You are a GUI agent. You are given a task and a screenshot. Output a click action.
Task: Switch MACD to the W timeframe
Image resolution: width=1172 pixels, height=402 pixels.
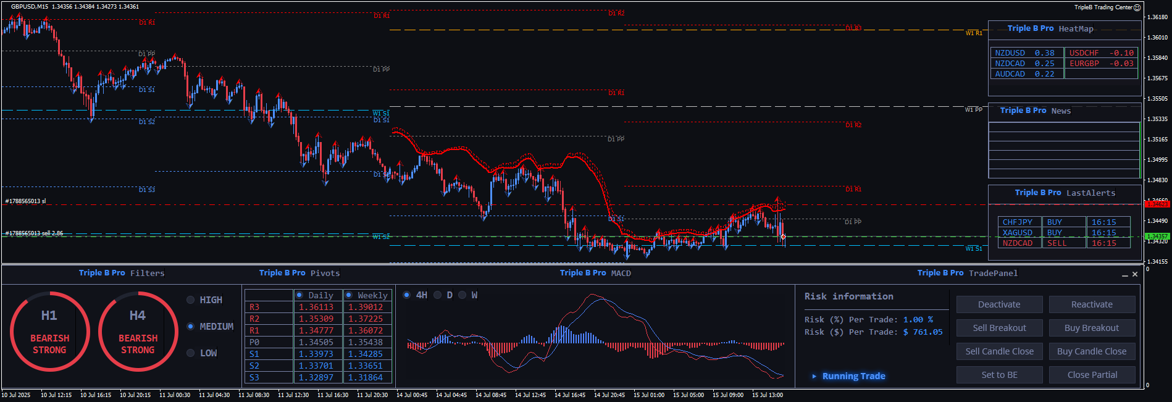coord(463,295)
